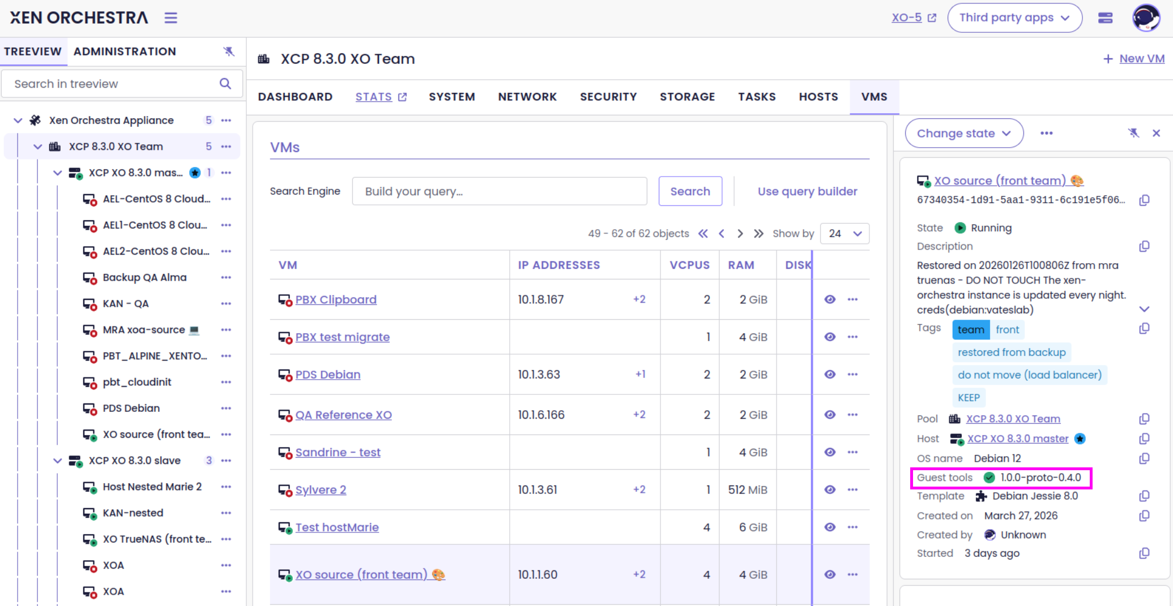Viewport: 1173px width, 606px height.
Task: Collapse the XCP XO 8.3.0 slave host node
Action: (x=57, y=461)
